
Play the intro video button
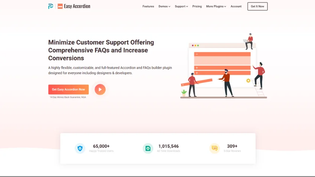point(100,90)
